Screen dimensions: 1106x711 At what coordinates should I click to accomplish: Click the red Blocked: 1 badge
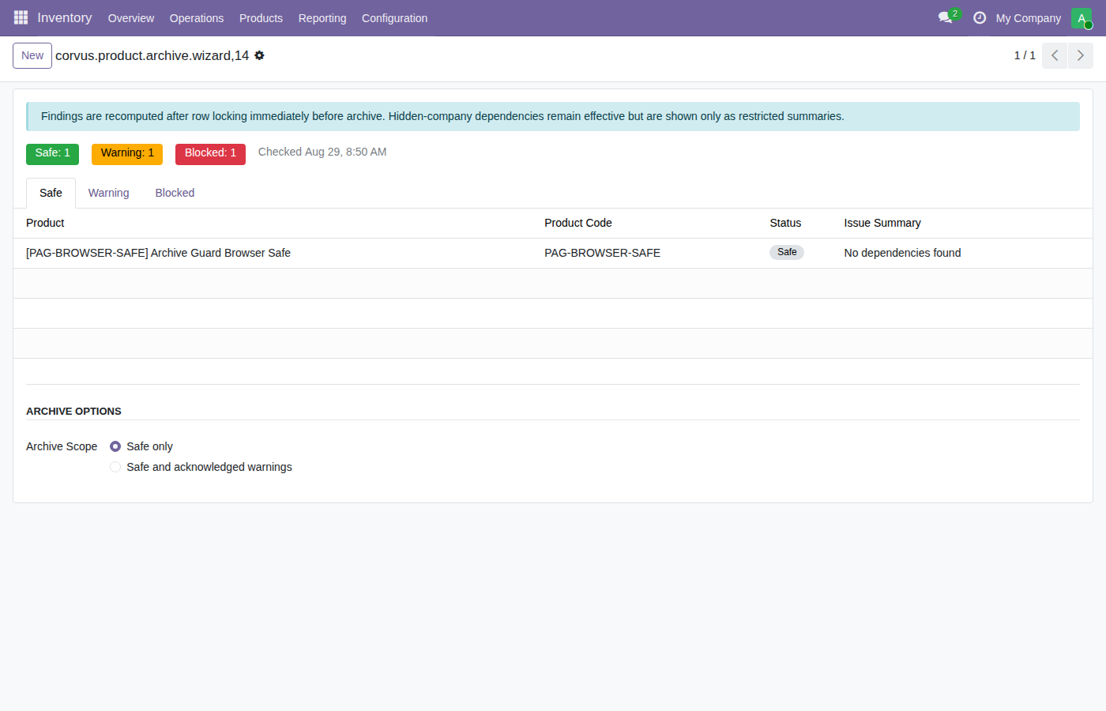210,154
